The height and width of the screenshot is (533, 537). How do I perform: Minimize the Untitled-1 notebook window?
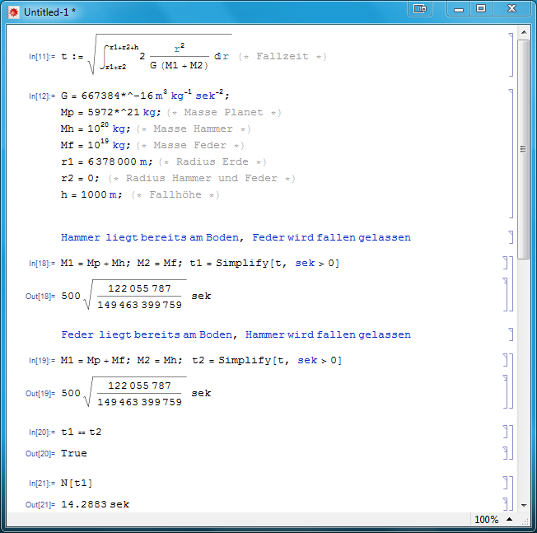point(459,9)
